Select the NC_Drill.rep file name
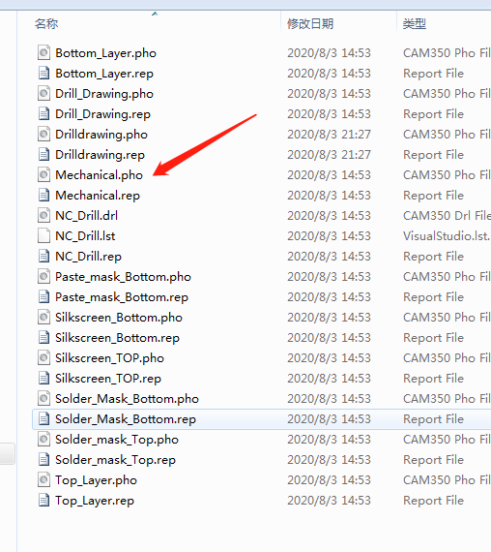491x552 pixels. (x=89, y=257)
